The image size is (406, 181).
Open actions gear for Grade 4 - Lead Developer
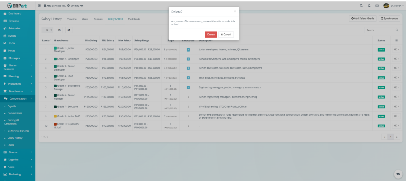coord(396,77)
